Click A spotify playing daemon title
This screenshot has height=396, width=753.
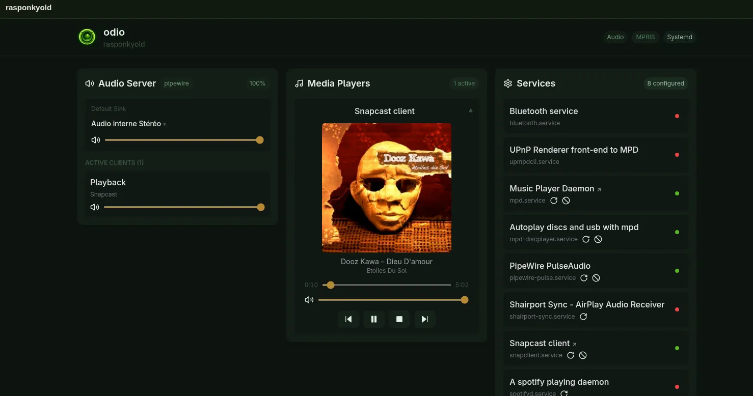[x=559, y=382]
